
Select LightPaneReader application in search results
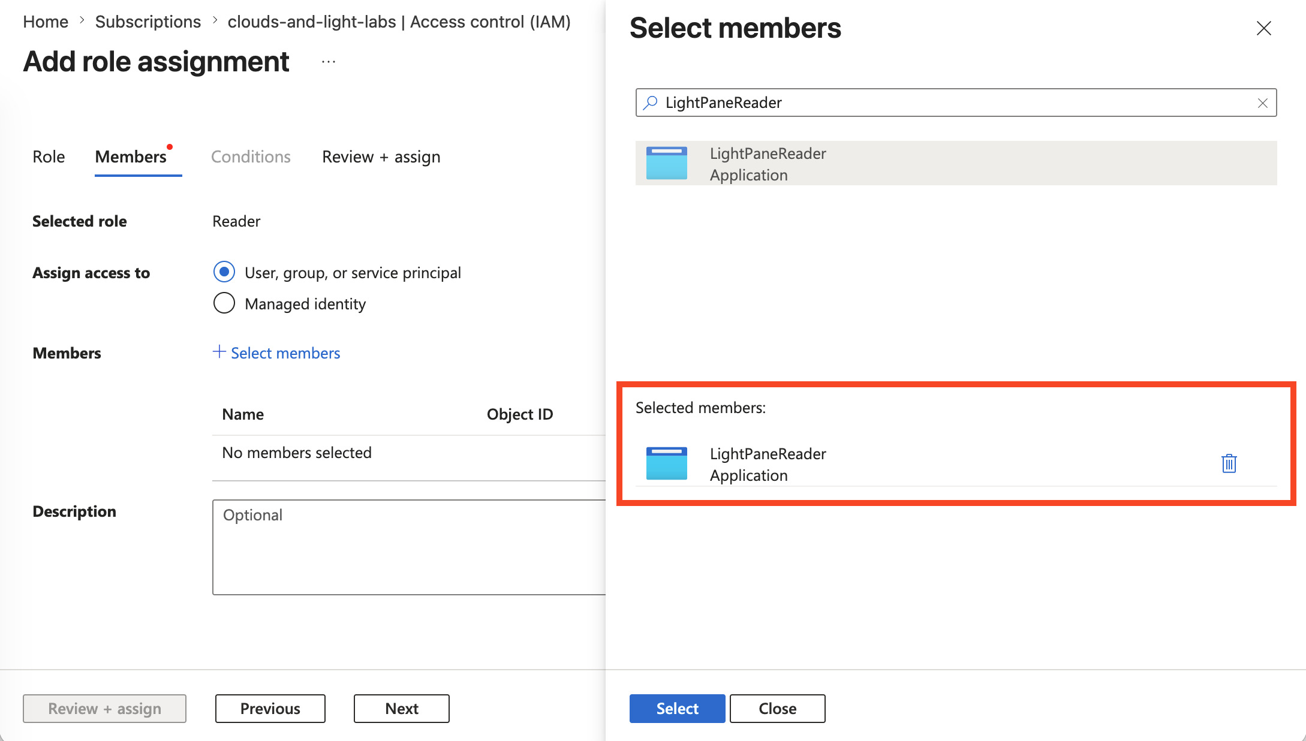pos(956,163)
